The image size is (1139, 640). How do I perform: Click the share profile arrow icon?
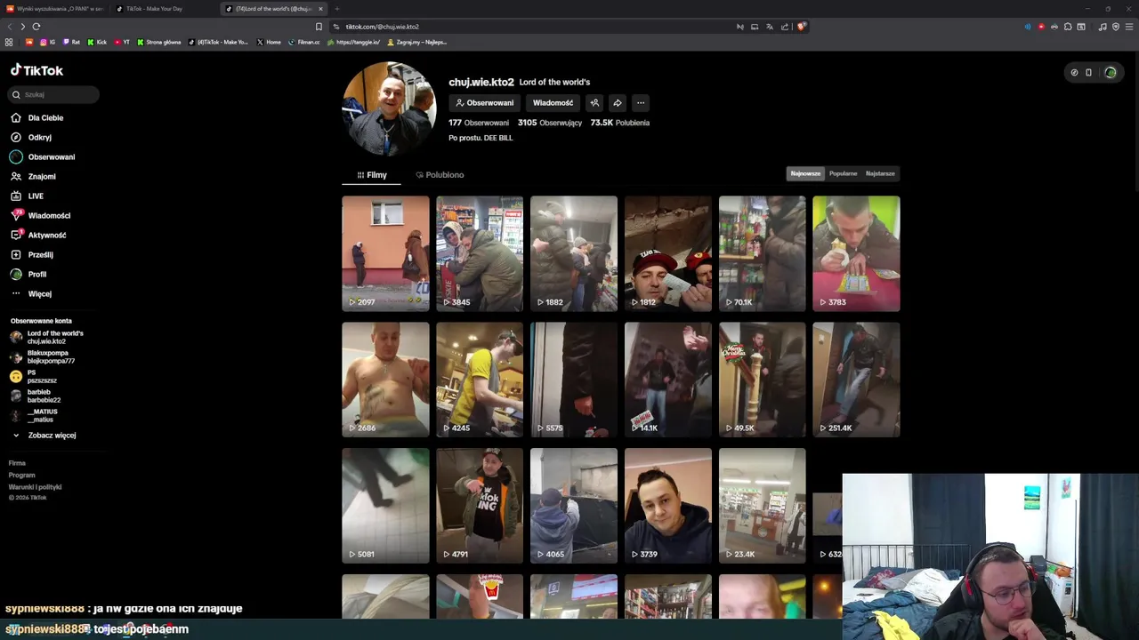618,103
